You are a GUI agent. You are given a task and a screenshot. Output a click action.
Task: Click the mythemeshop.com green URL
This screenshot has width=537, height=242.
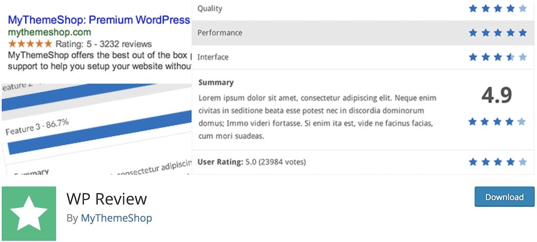[49, 32]
